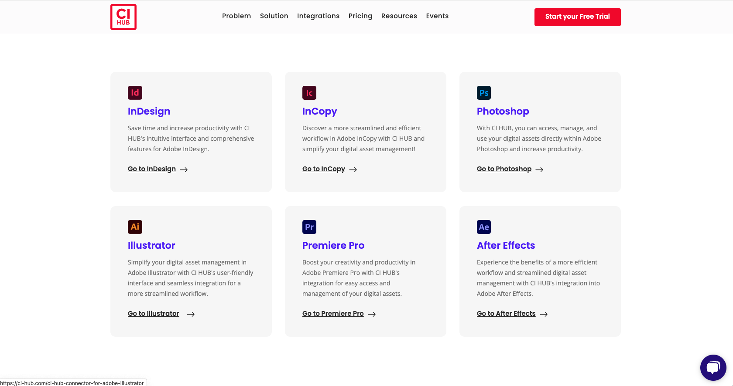The height and width of the screenshot is (386, 733).
Task: Click the CI HUB logo
Action: point(123,17)
